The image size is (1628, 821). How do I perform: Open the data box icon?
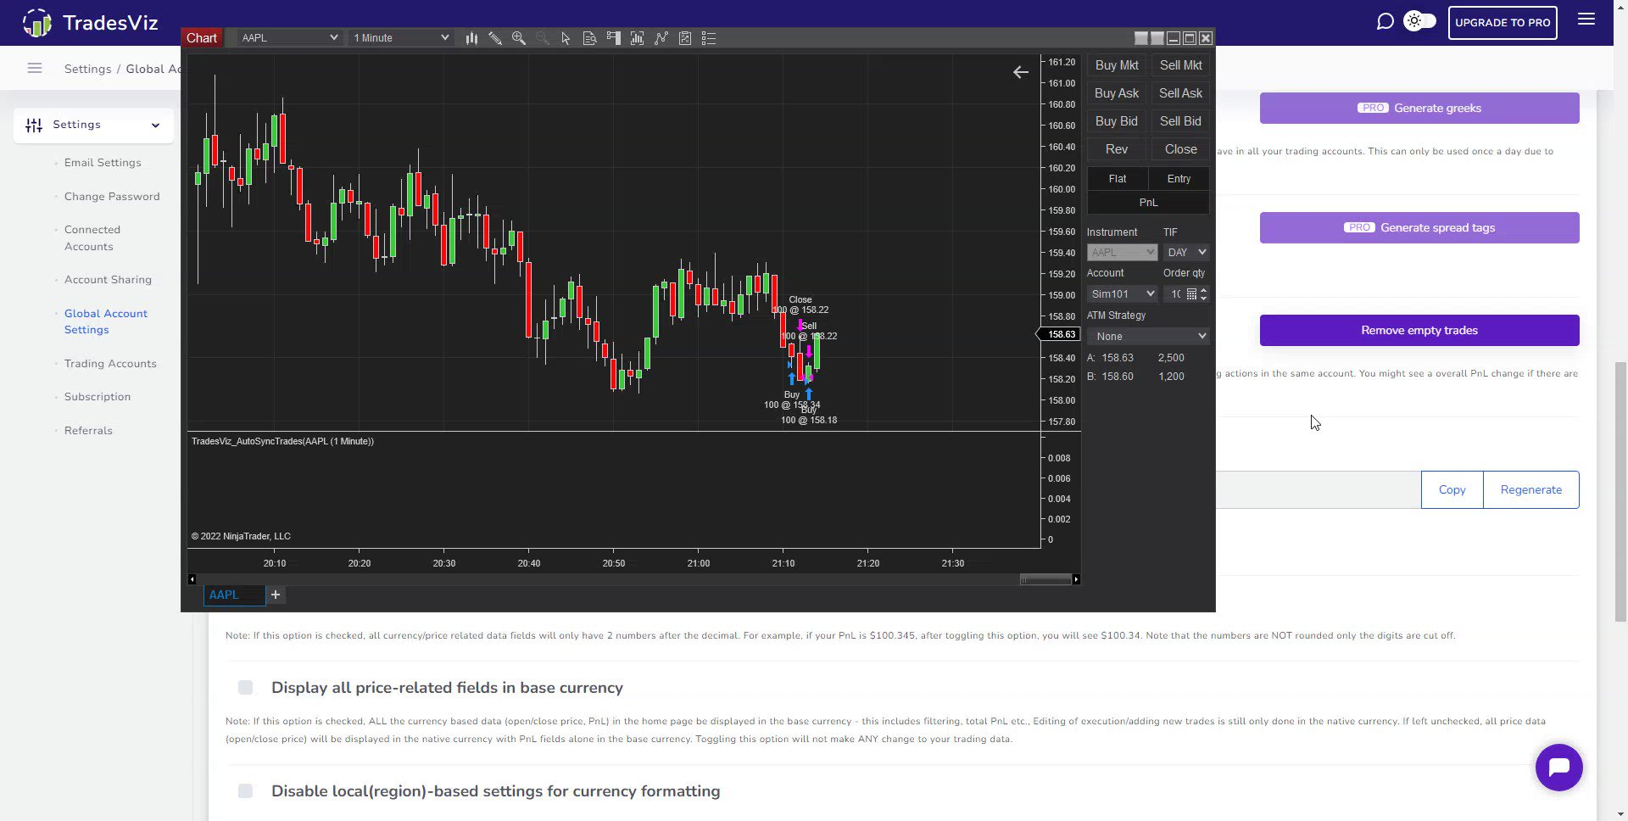coord(589,38)
